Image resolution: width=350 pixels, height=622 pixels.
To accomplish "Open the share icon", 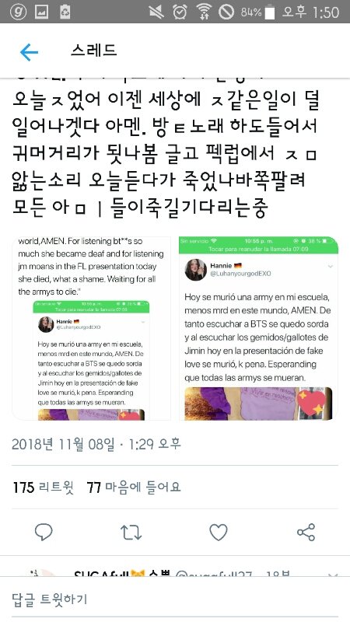I will (x=306, y=532).
